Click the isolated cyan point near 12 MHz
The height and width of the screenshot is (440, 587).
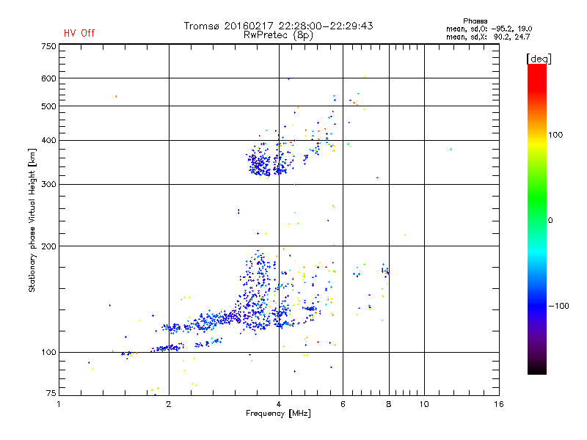pyautogui.click(x=451, y=150)
